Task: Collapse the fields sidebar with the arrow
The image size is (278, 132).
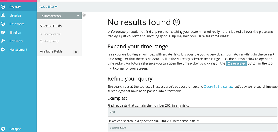Action: [x=84, y=15]
